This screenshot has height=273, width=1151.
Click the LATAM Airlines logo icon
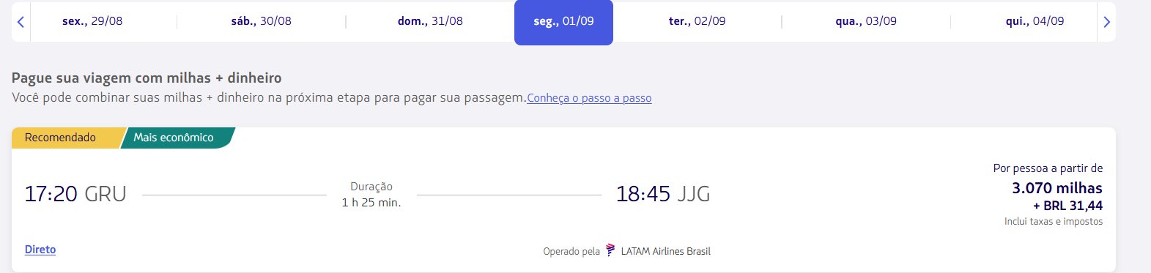tap(610, 250)
